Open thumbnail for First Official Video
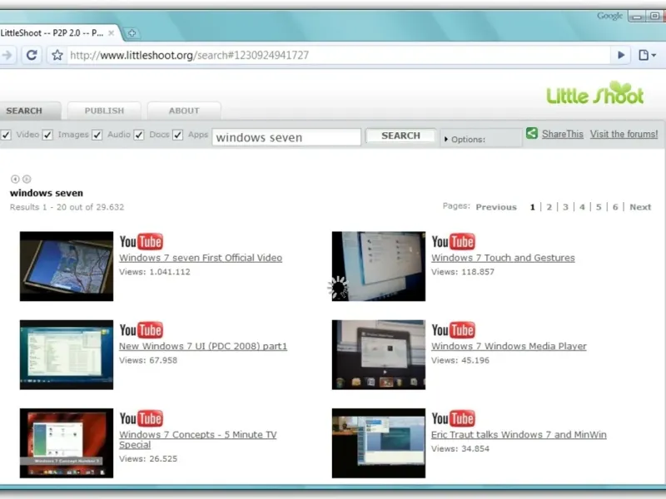This screenshot has width=666, height=499. (67, 266)
